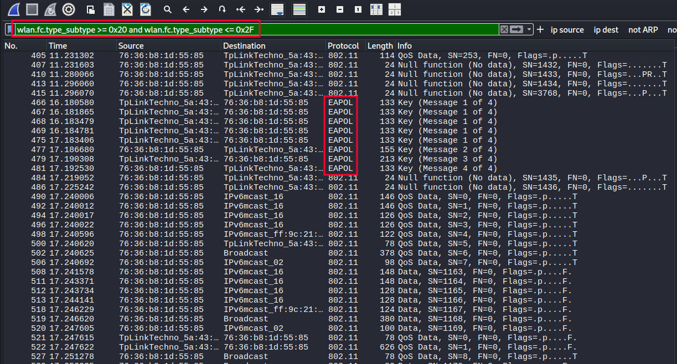Sort packets by the Protocol column header
677x364 pixels.
(343, 46)
